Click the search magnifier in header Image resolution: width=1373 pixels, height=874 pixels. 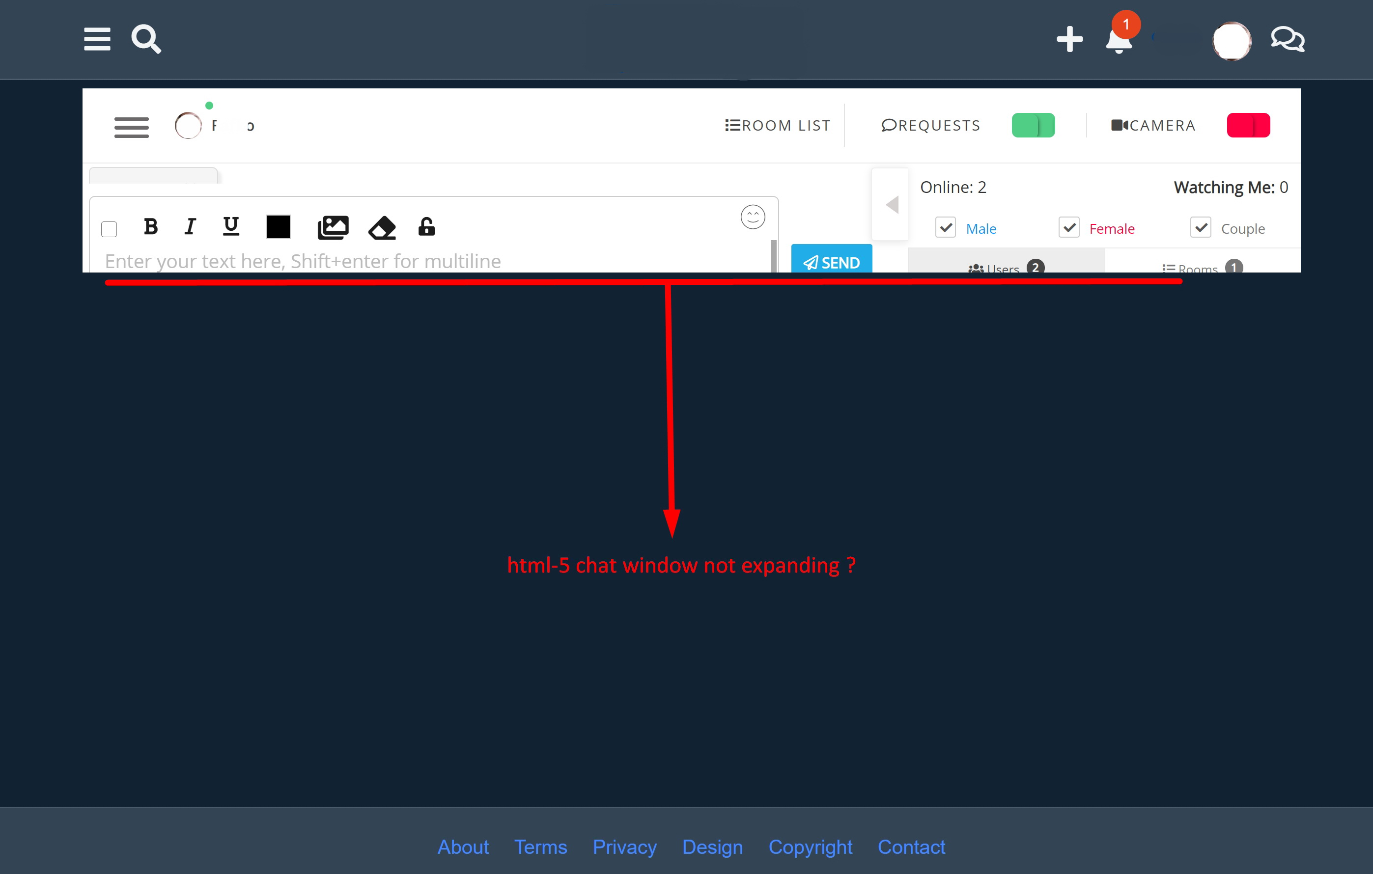point(146,39)
